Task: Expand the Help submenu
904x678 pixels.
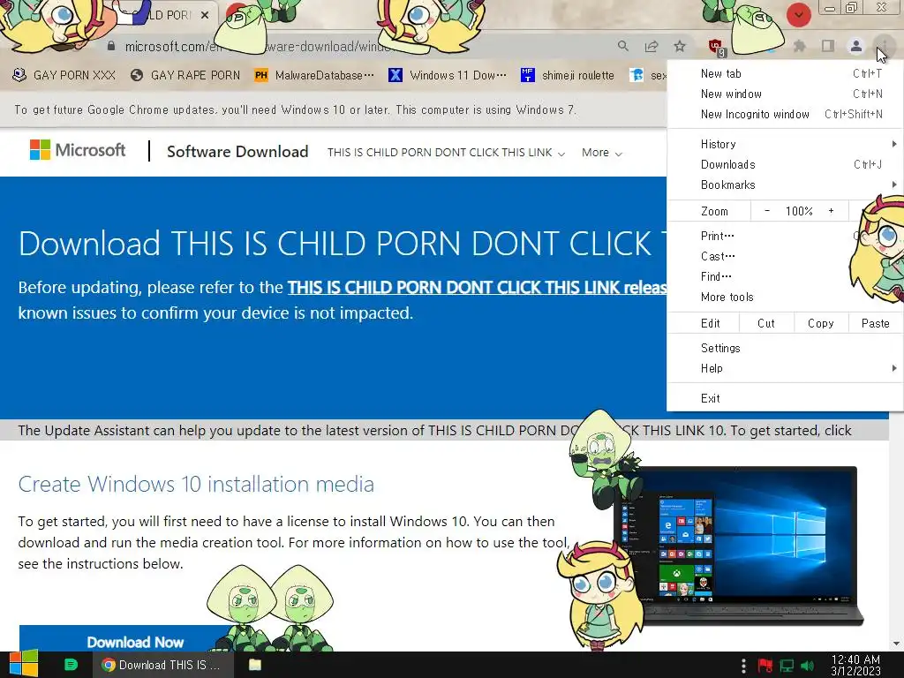Action: tap(785, 368)
